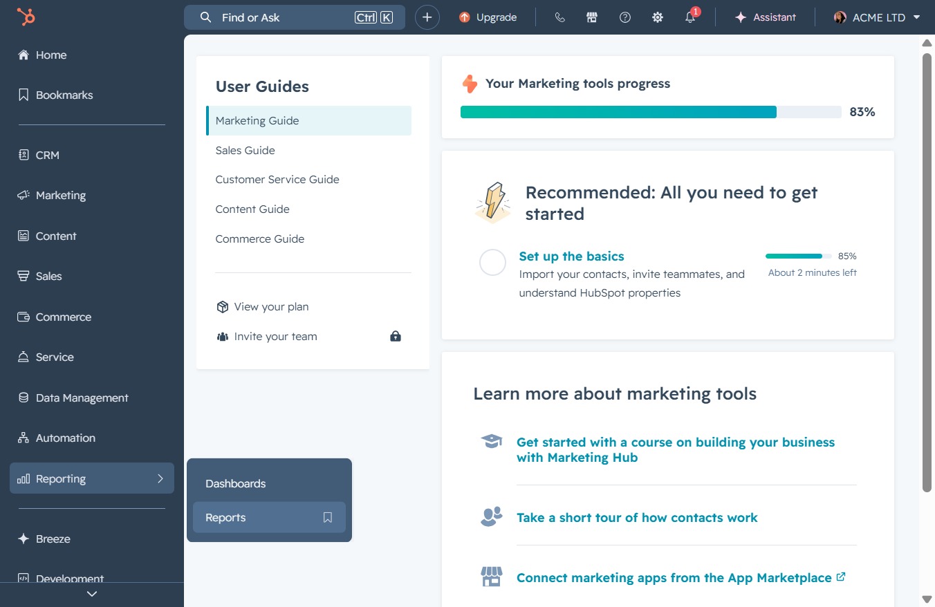Viewport: 935px width, 607px height.
Task: Click the HubSpot sprocket logo
Action: (26, 17)
